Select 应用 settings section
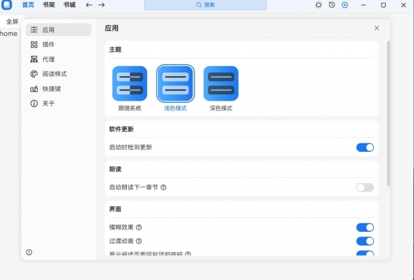The image size is (414, 280). [59, 30]
